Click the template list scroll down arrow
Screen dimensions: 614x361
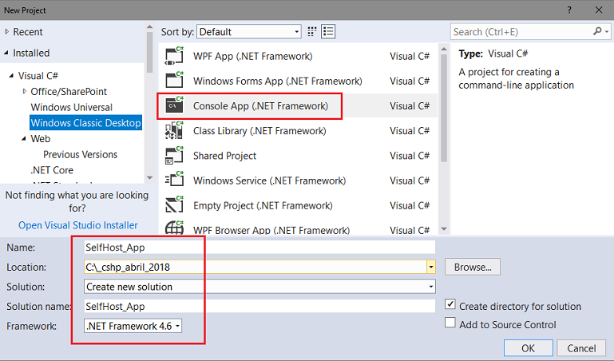coord(444,229)
